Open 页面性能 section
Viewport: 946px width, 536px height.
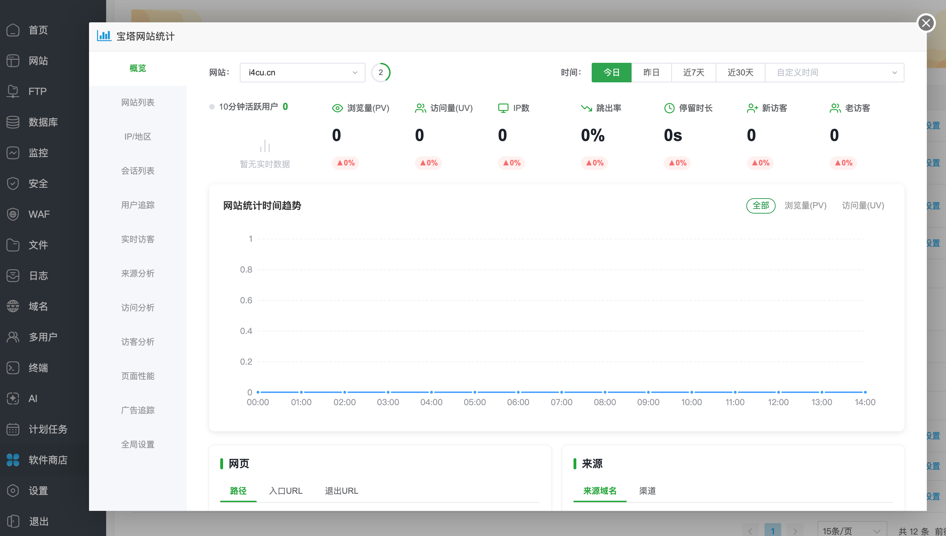138,376
